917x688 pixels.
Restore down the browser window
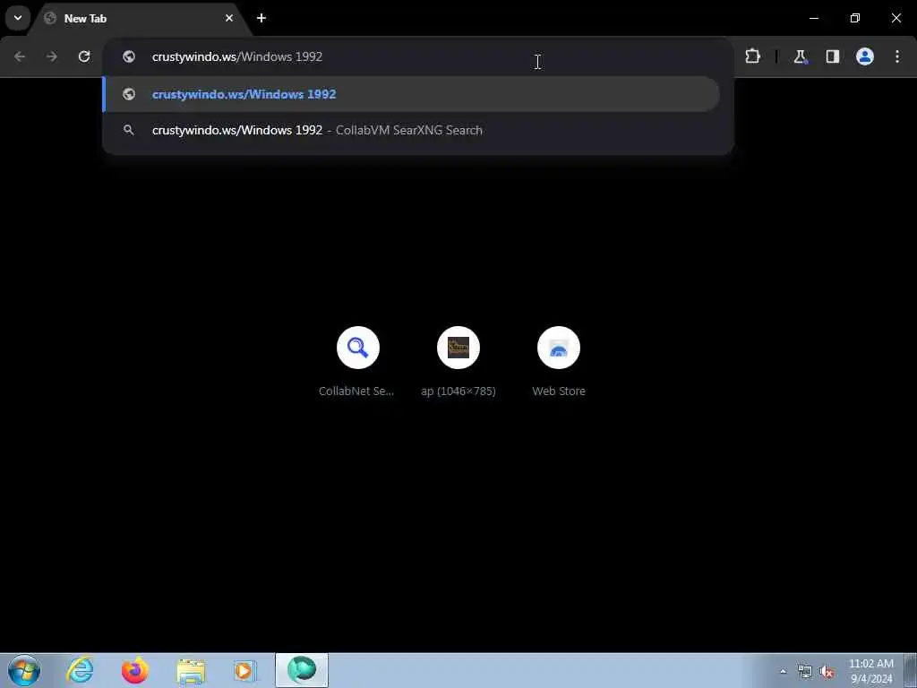855,18
